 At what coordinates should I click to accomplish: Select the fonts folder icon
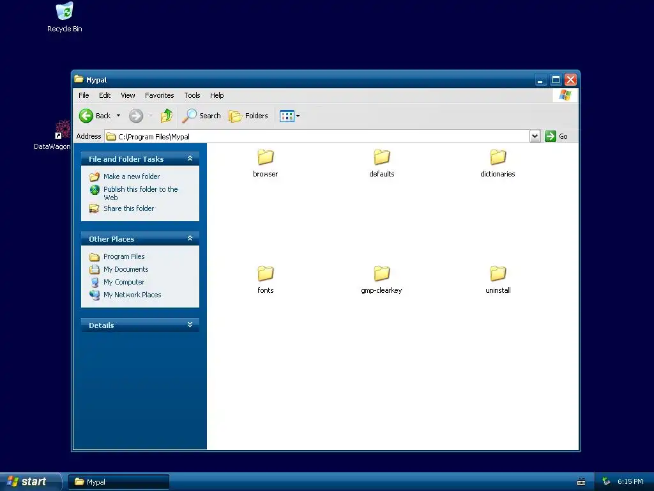pyautogui.click(x=265, y=274)
